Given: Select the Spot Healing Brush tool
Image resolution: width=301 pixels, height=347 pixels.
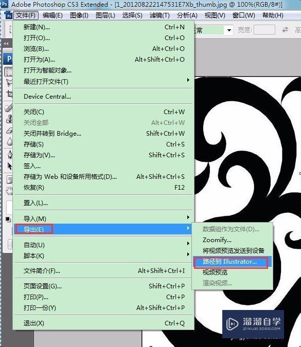Looking at the screenshot, I should (9, 108).
